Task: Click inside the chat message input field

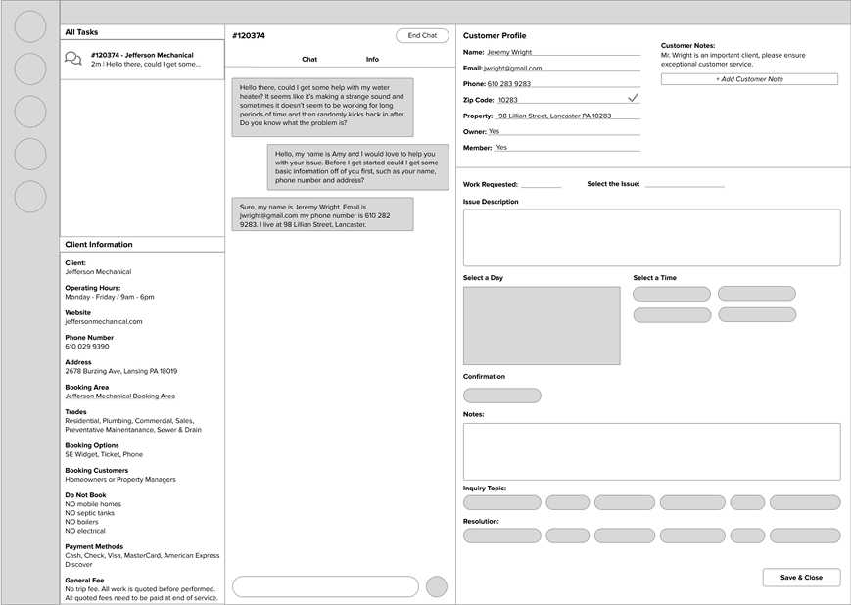Action: click(324, 584)
